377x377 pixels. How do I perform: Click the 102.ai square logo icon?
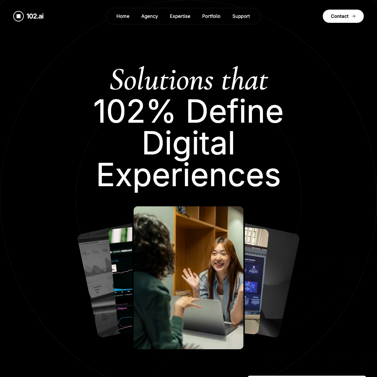pyautogui.click(x=19, y=16)
